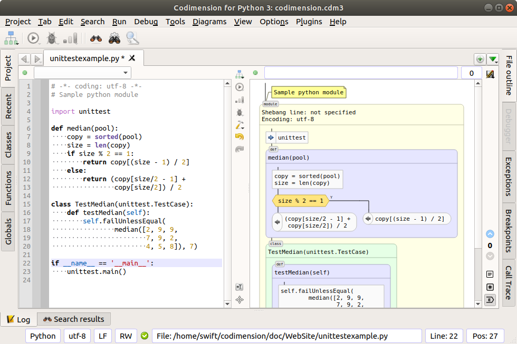Click the binoculars find-in-files toolbar icon
Screen dimensions: 517x344
coord(95,38)
